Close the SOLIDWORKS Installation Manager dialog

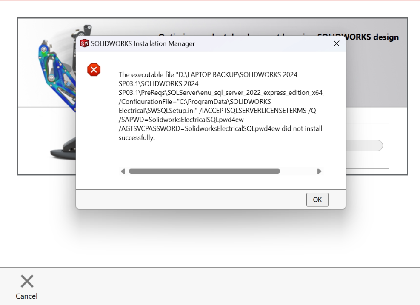[337, 43]
